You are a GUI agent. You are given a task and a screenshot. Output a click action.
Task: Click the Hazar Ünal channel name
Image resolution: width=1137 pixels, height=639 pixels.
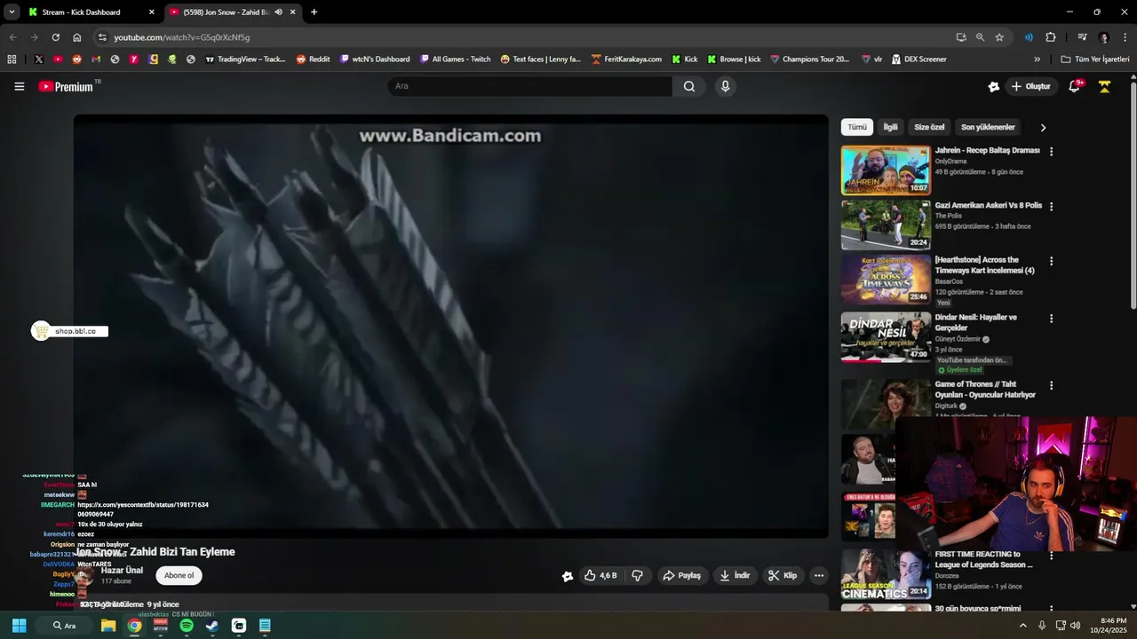[122, 571]
